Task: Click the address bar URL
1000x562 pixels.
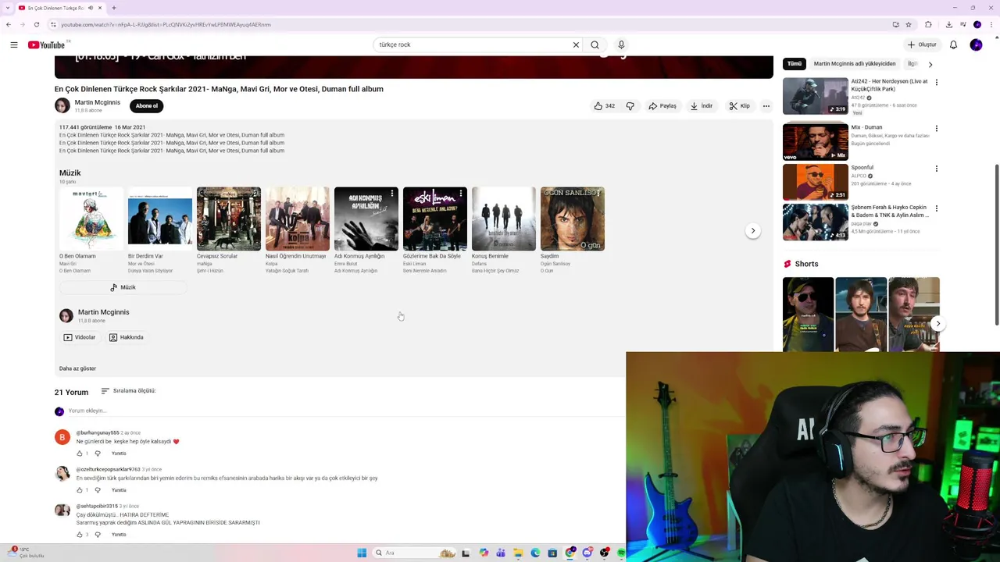Action: pyautogui.click(x=166, y=24)
